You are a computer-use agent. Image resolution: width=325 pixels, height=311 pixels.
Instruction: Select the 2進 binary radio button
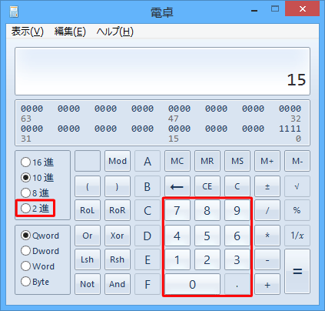35,208
